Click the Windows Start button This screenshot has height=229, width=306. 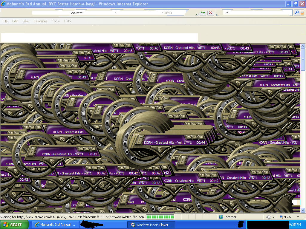12,225
